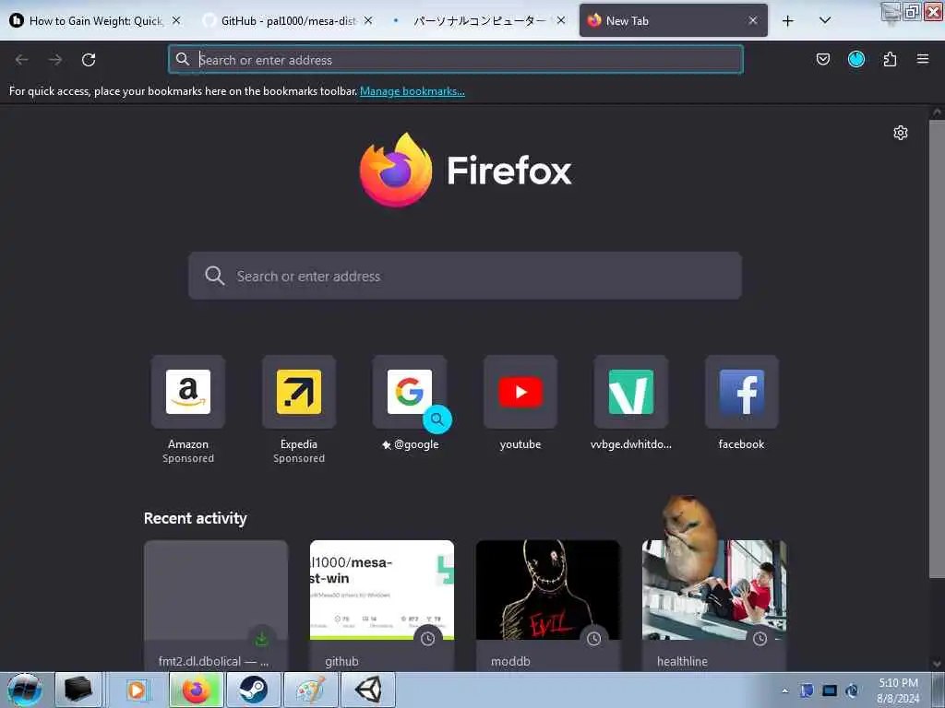This screenshot has height=708, width=945.
Task: Close the New Tab tab
Action: pos(753,20)
